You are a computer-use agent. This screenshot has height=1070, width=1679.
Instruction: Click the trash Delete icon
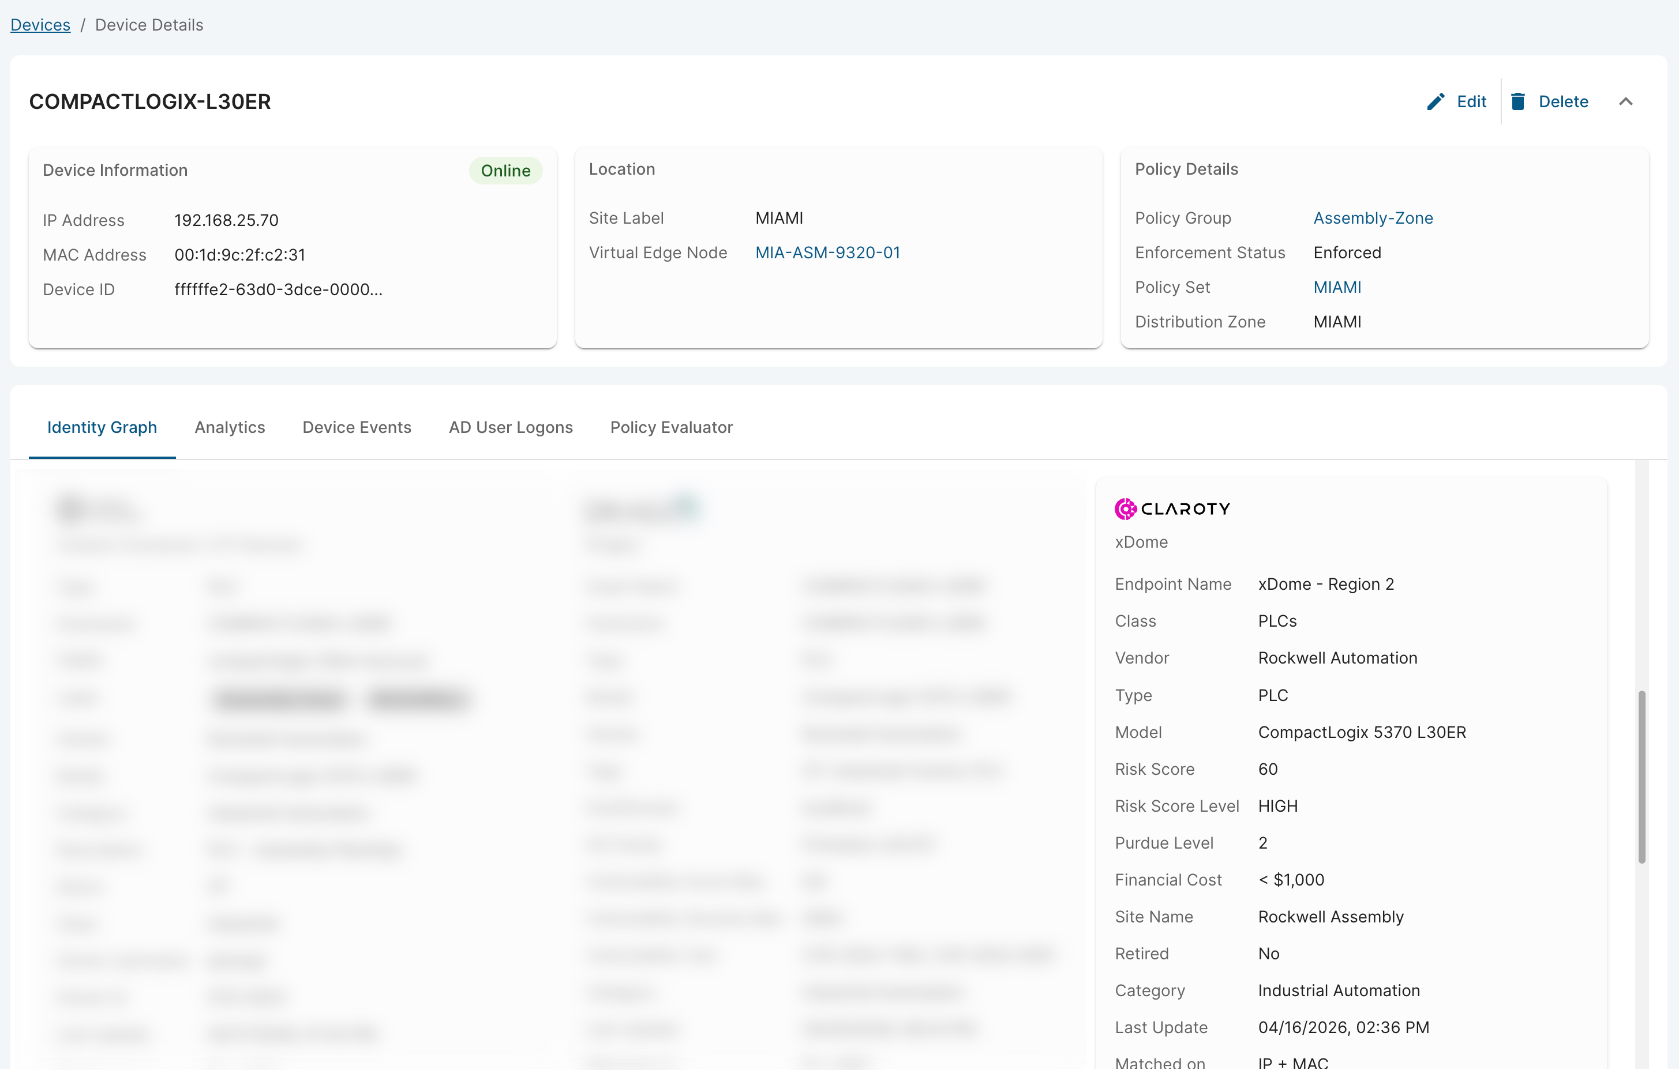click(x=1517, y=101)
